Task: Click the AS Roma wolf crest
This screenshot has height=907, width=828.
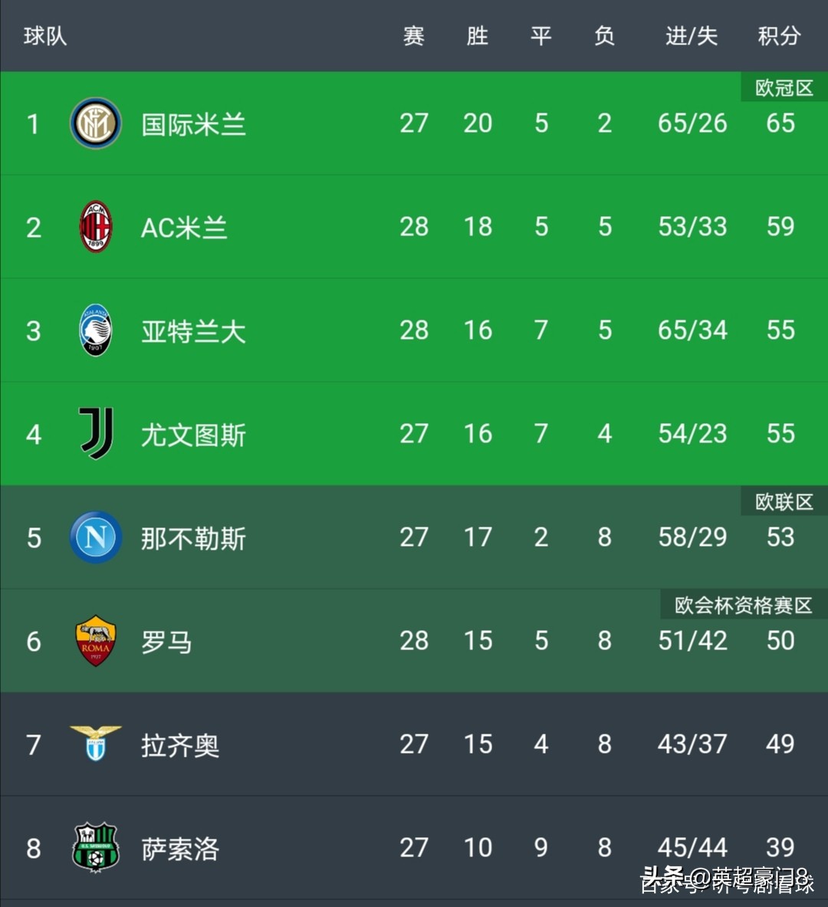Action: pos(96,641)
